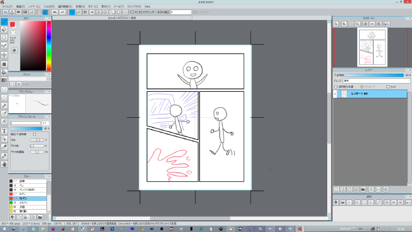Select the rectangular Select tool
Screen dimensions: 412x232
click(x=4, y=90)
